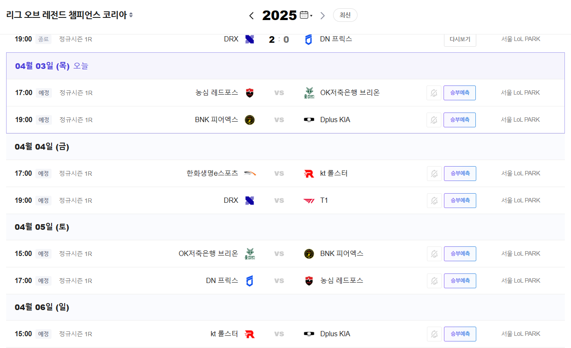571x348 pixels.
Task: Click 승부예측 for BNK 피어엑스 vs Dplus KIA
Action: (460, 120)
